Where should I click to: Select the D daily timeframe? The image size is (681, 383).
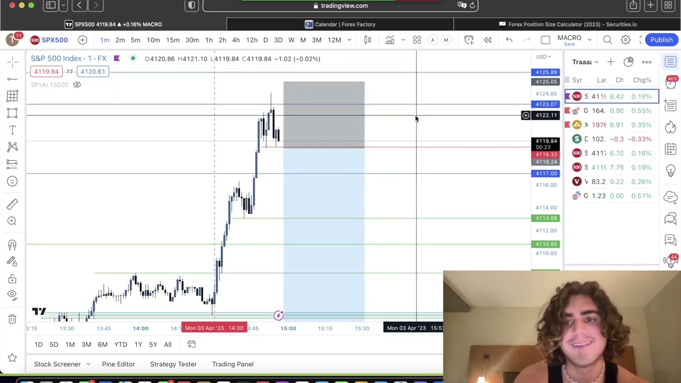(265, 40)
